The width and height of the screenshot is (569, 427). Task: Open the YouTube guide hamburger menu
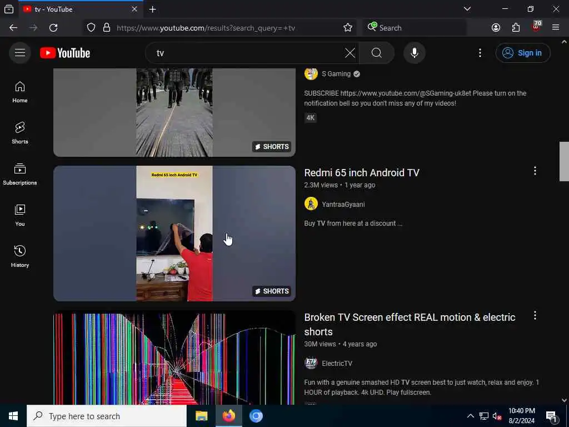click(20, 53)
